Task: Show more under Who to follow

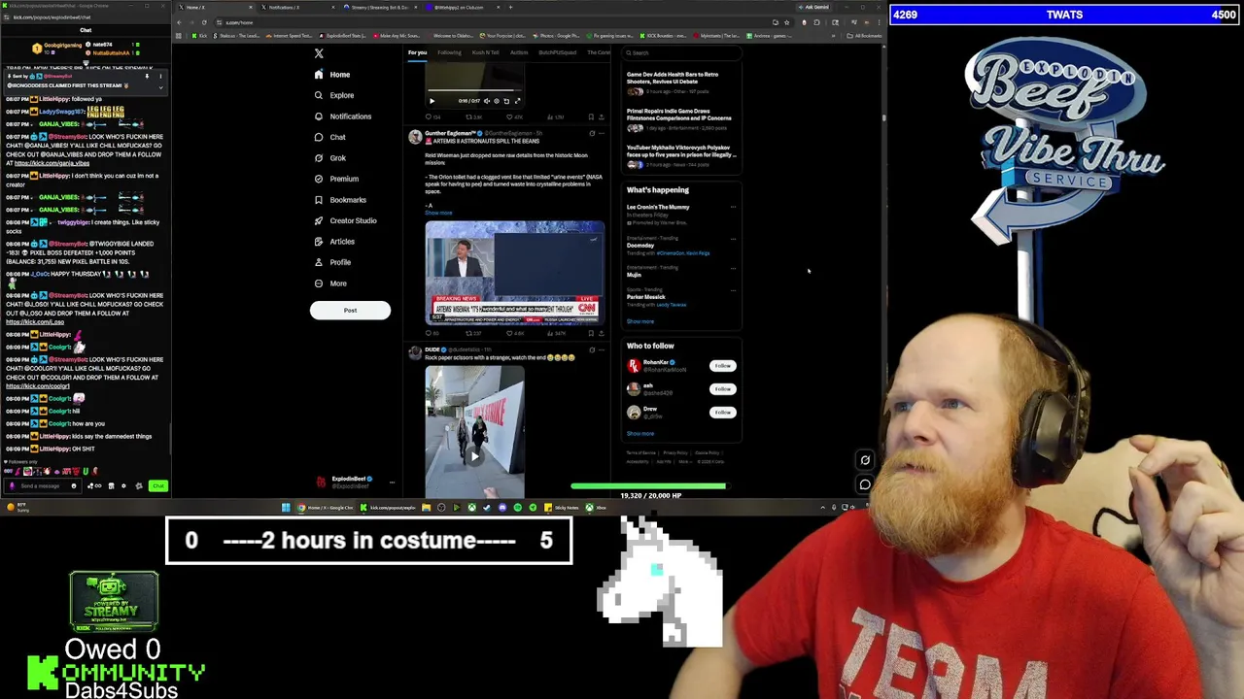Action: 640,434
